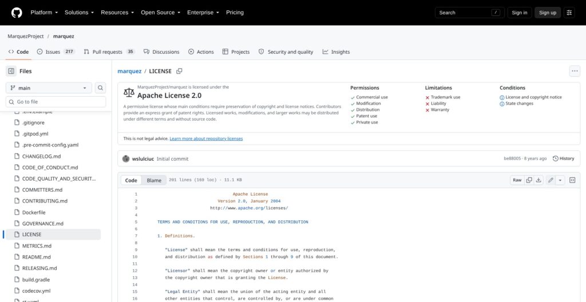Switch to Code view toggle
The height and width of the screenshot is (302, 586).
[x=131, y=180]
